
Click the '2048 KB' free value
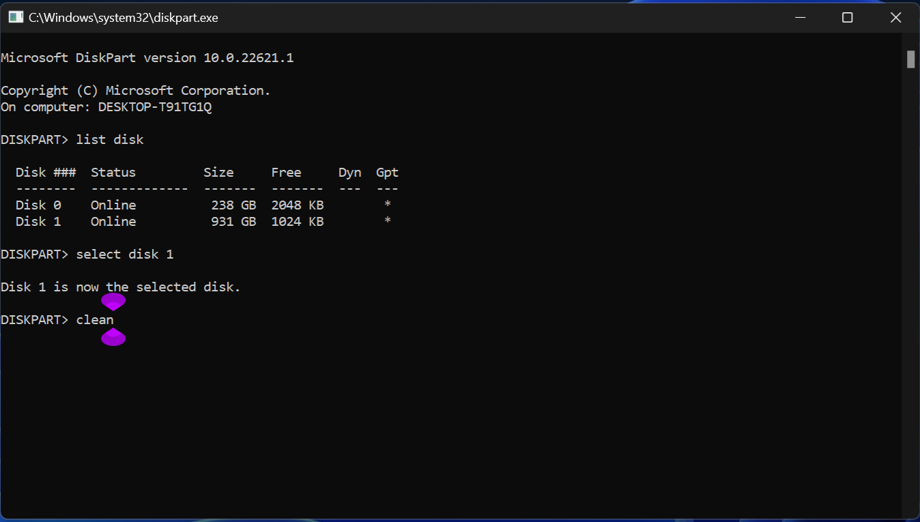pos(298,205)
